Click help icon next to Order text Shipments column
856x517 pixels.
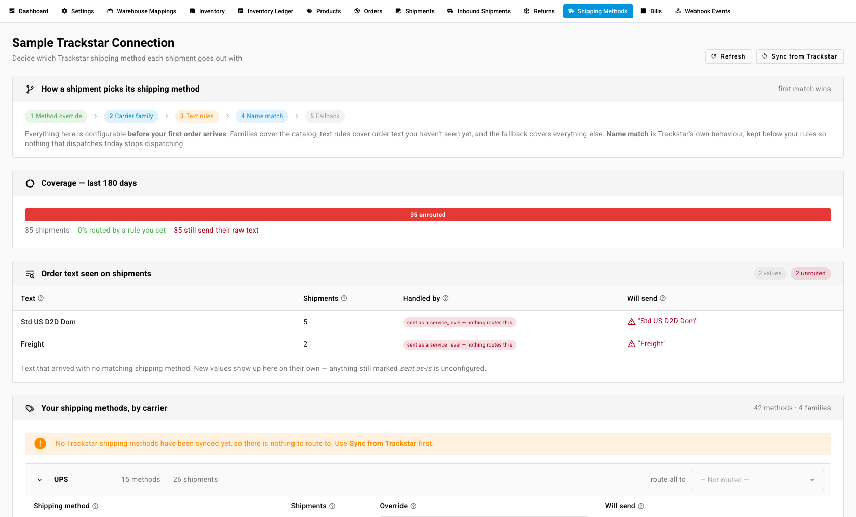344,298
